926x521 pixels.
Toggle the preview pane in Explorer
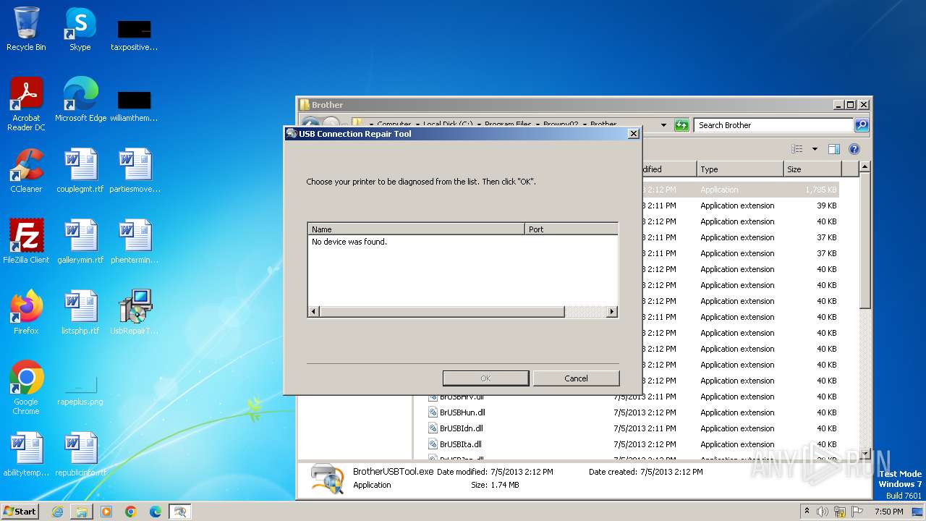tap(833, 149)
